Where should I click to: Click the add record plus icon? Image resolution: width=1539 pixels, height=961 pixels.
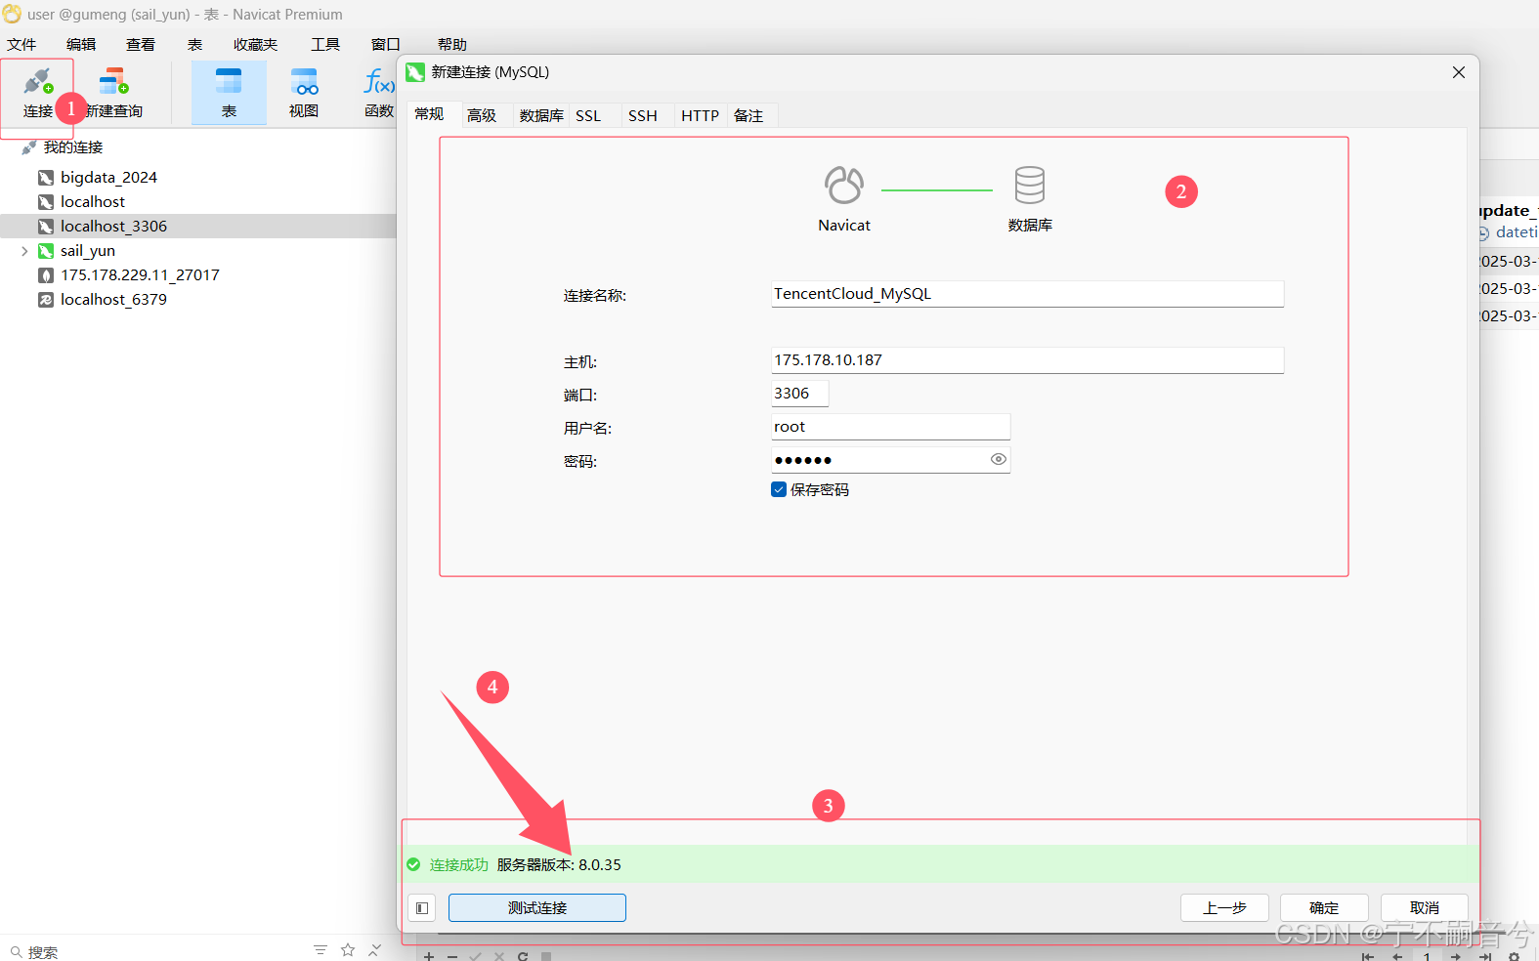click(x=429, y=956)
